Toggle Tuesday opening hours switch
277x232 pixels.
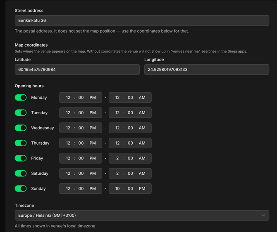(21, 112)
